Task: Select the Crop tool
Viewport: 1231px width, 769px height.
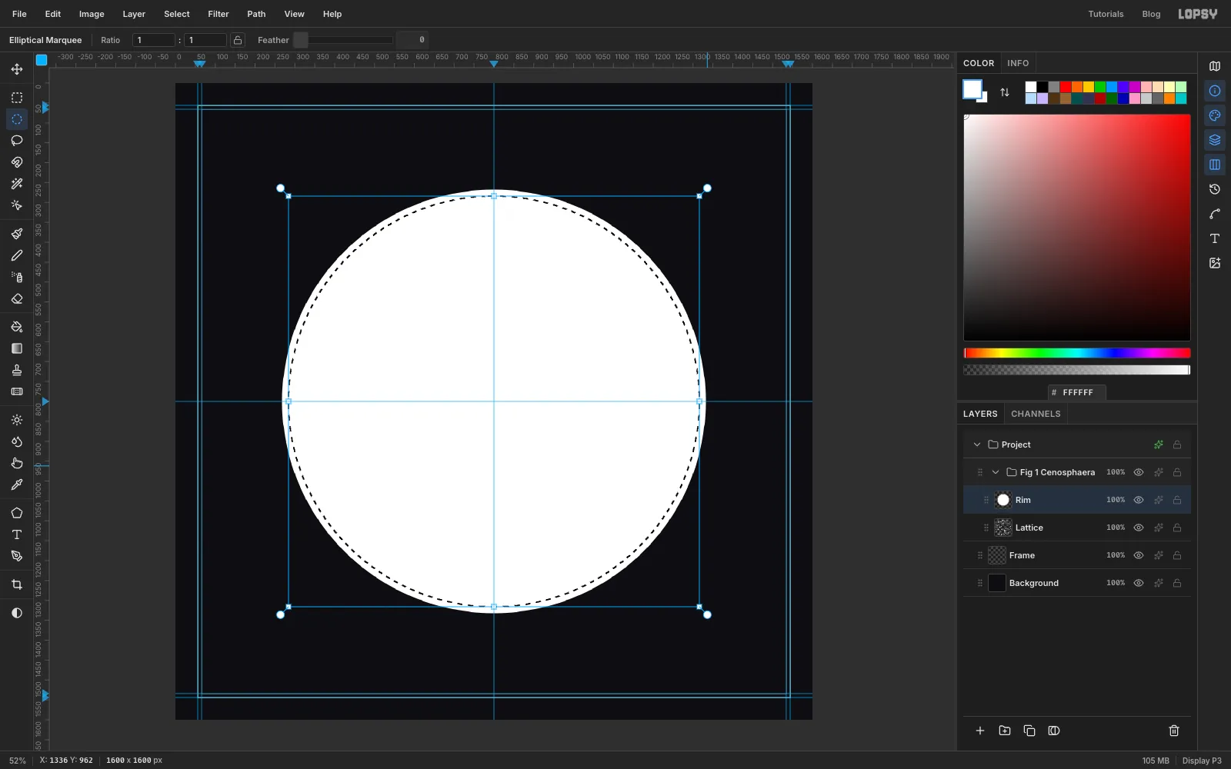Action: 17,584
